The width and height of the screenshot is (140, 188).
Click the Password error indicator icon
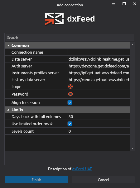pyautogui.click(x=70, y=94)
